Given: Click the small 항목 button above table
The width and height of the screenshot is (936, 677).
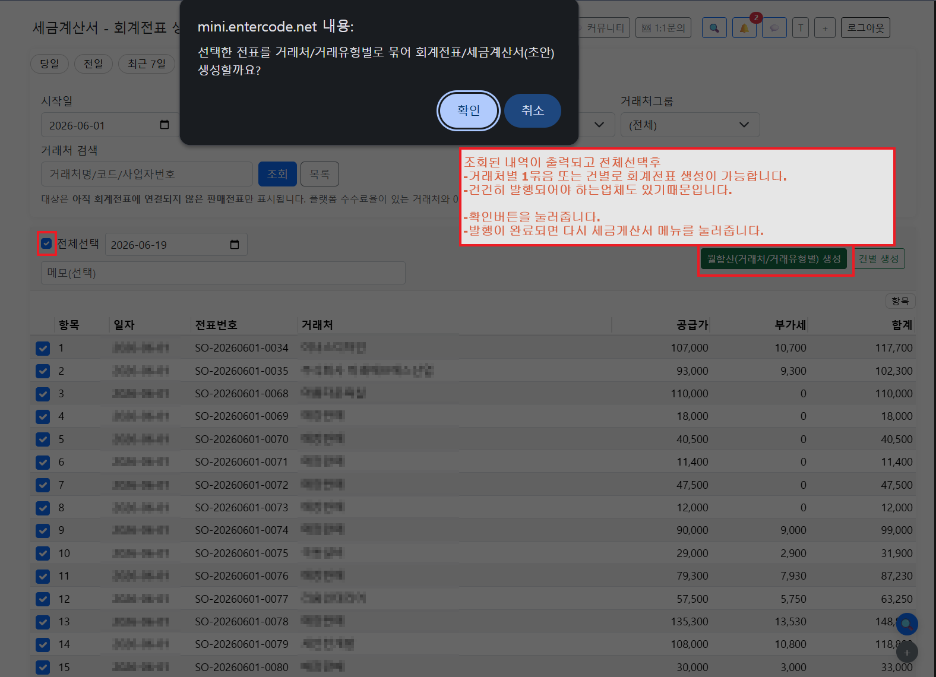Looking at the screenshot, I should [x=900, y=301].
